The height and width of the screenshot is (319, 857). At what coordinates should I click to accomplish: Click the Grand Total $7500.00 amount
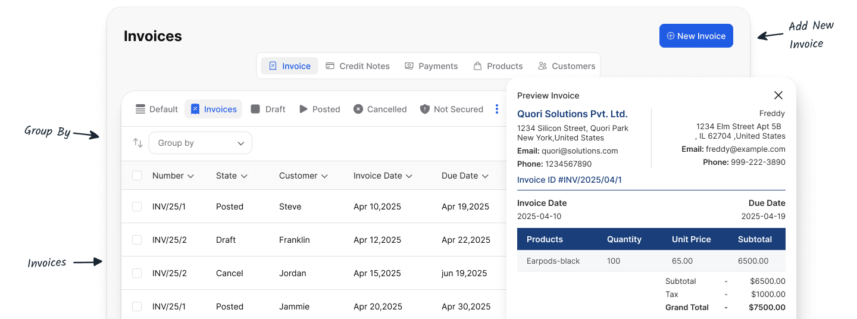767,308
